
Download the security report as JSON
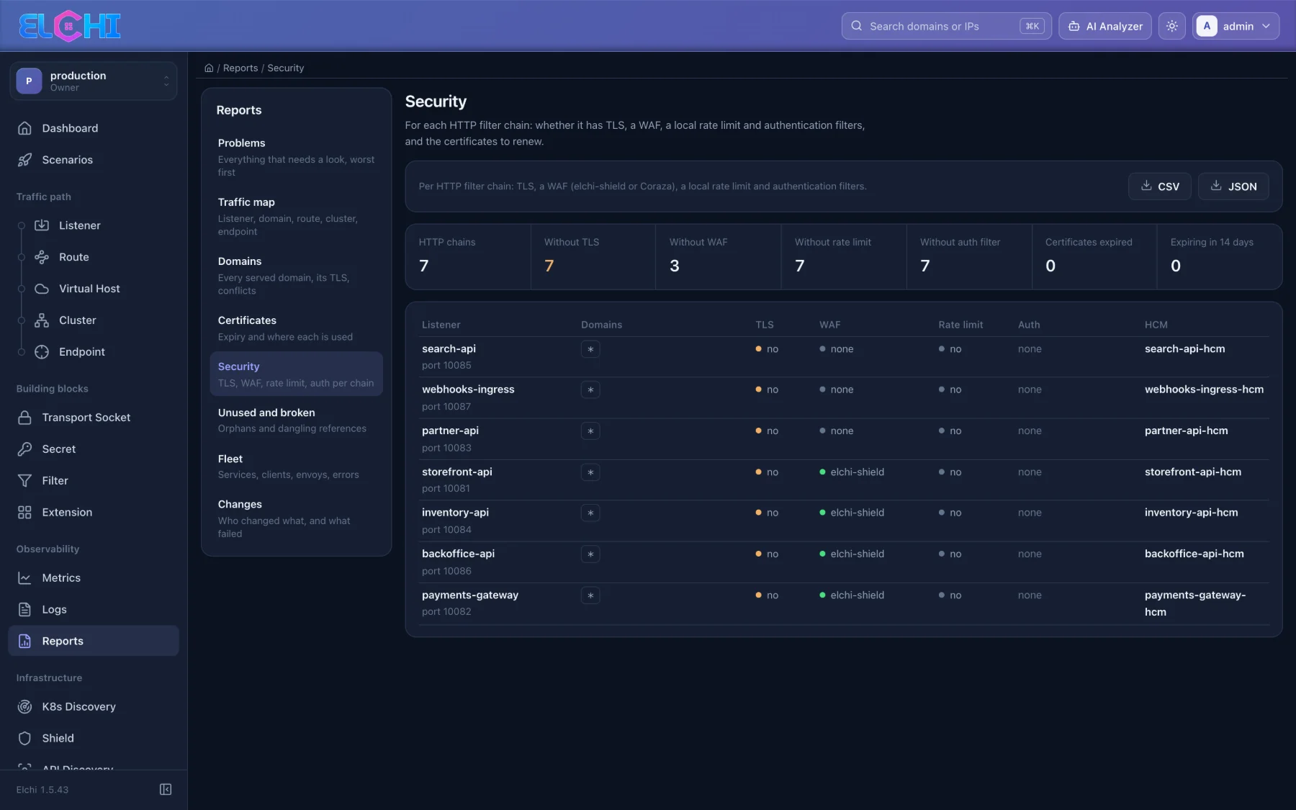1233,186
